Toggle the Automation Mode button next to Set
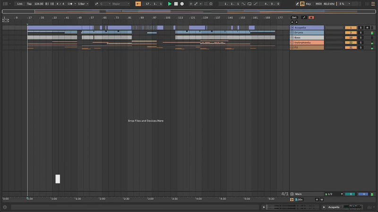 click(304, 17)
